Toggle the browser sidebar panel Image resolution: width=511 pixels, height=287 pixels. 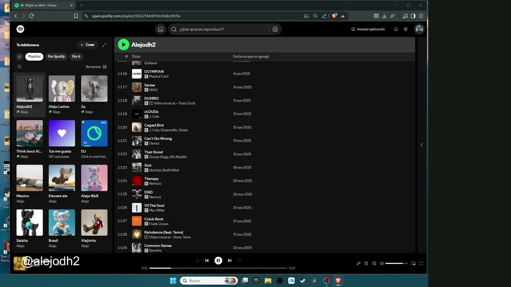(413, 16)
